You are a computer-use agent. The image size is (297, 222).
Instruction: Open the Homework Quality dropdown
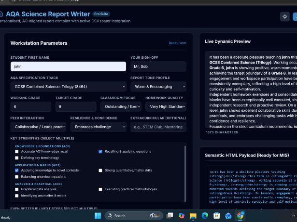tap(166, 106)
